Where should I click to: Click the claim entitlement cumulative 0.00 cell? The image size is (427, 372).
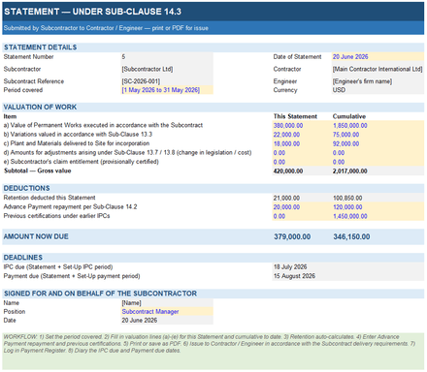coord(378,162)
